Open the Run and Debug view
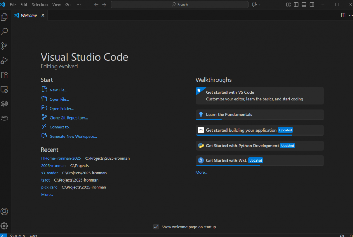The height and width of the screenshot is (237, 353). pyautogui.click(x=4, y=61)
